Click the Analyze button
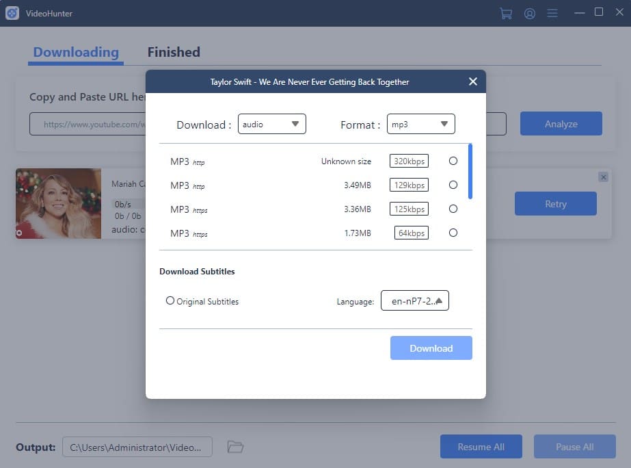The width and height of the screenshot is (631, 468). (561, 124)
